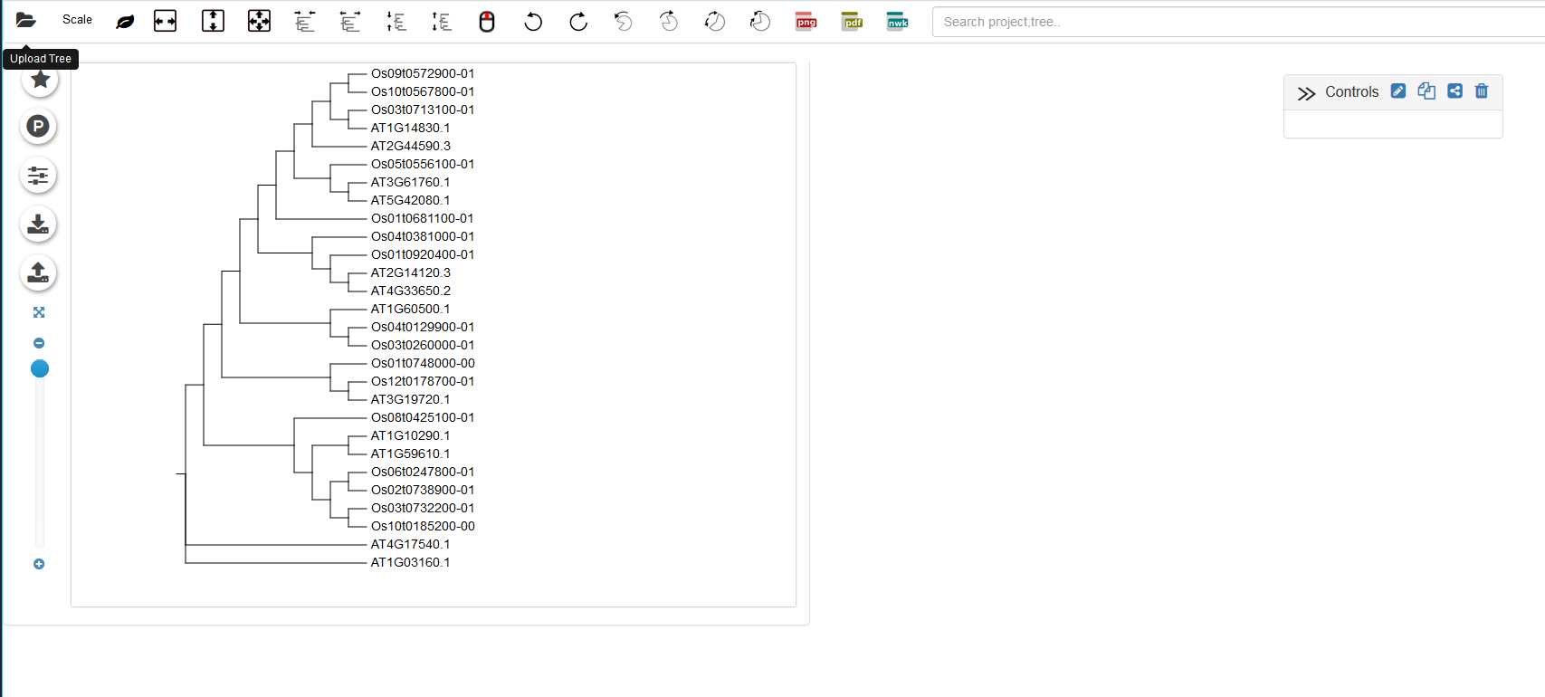Export the tree as PDF
This screenshot has height=697, width=1545.
(852, 22)
